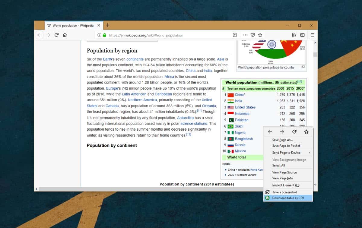This screenshot has width=362, height=228.
Task: Click the China flag in the table
Action: pos(231,95)
